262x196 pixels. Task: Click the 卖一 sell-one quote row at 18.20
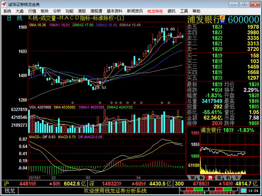pyautogui.click(x=223, y=49)
